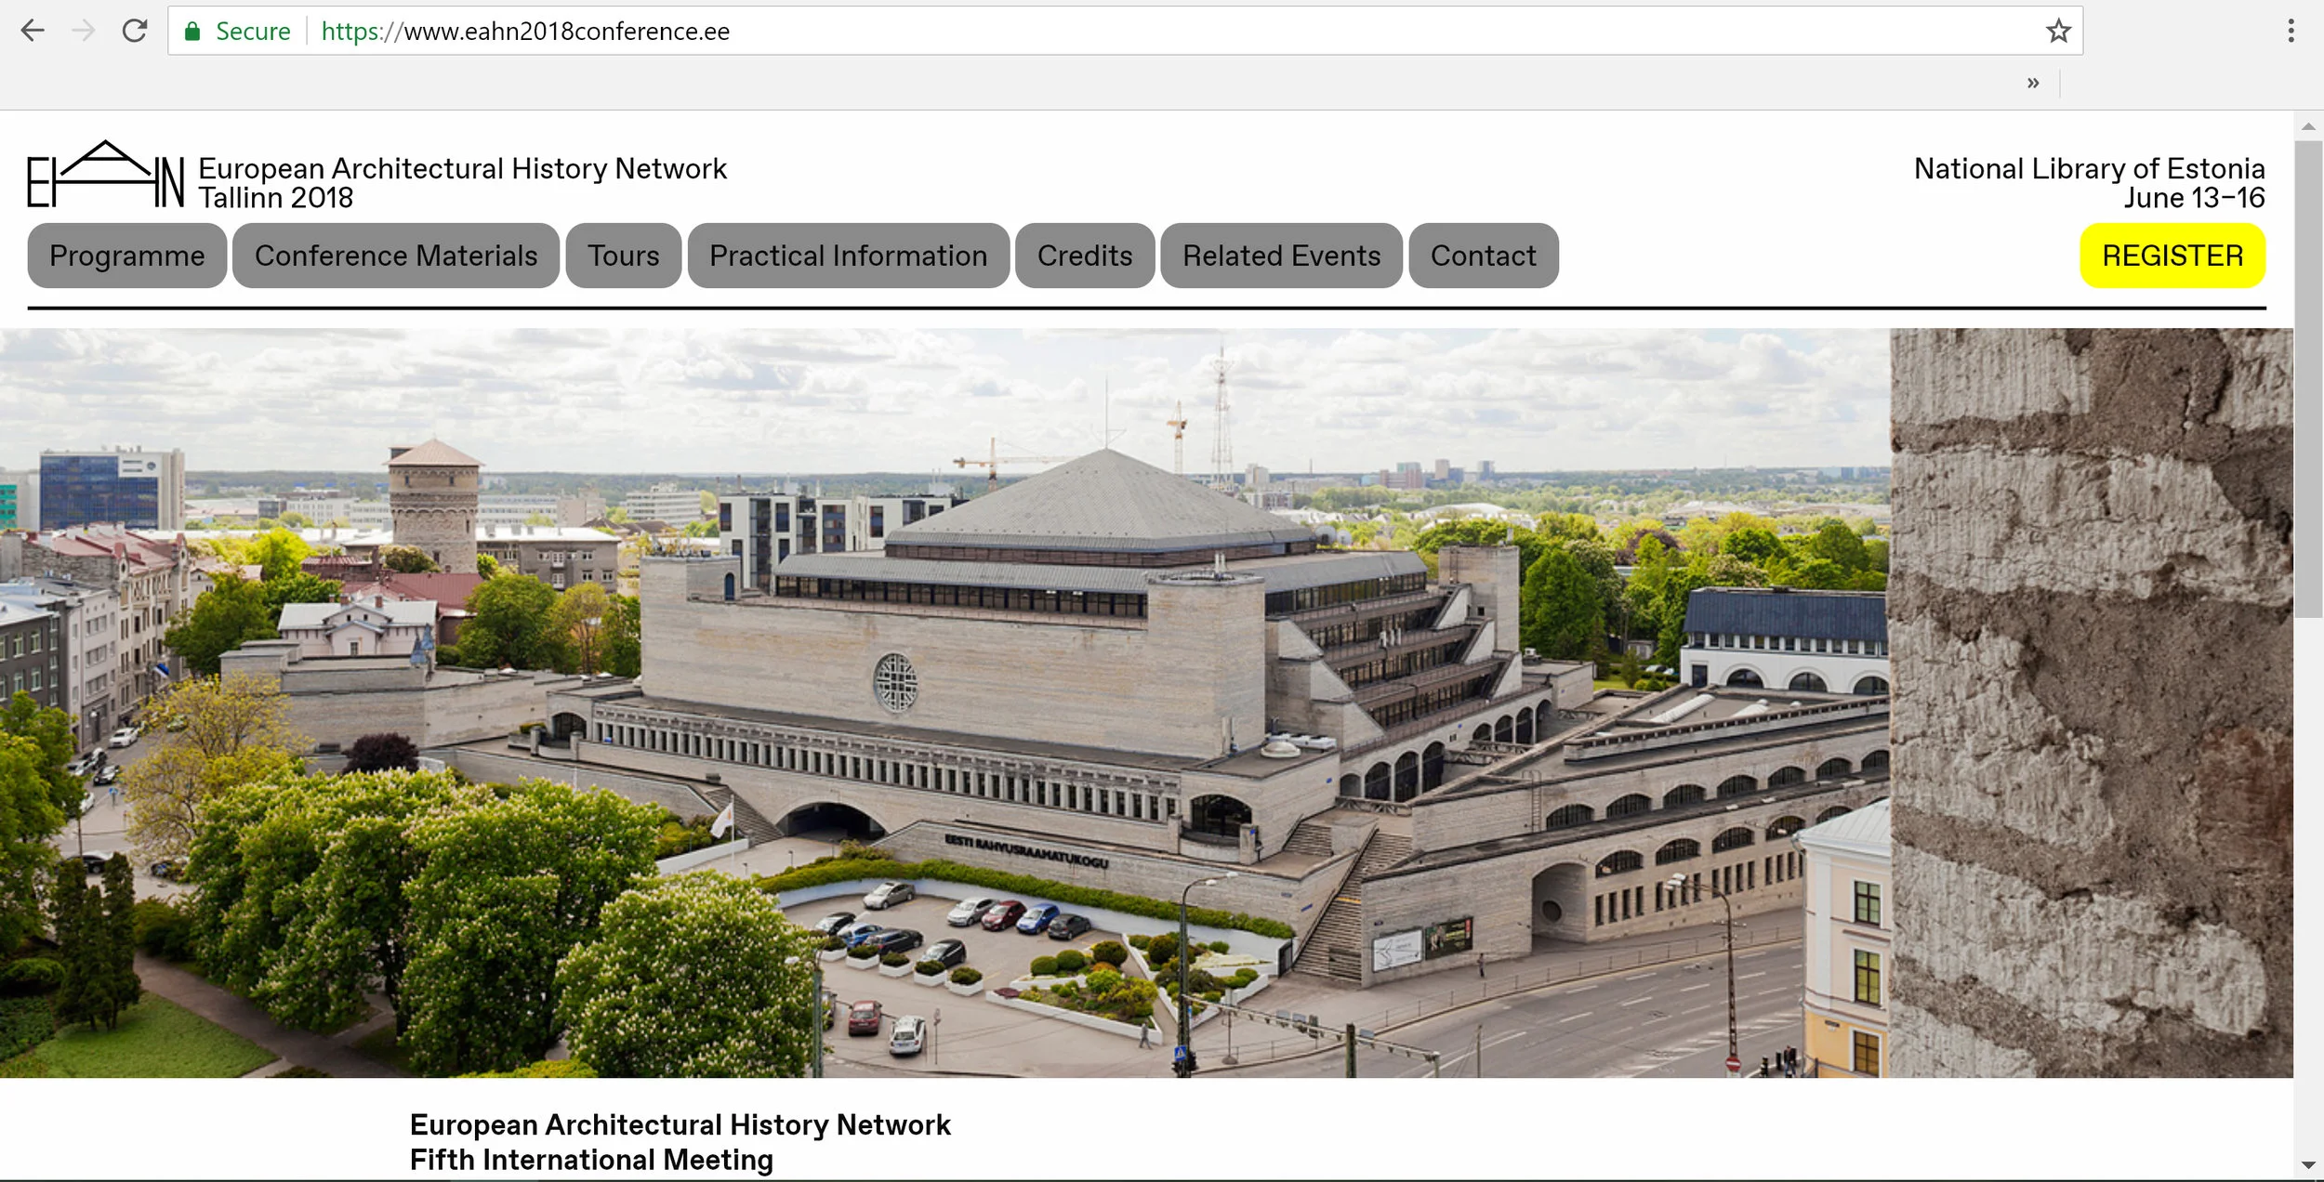The width and height of the screenshot is (2324, 1182).
Task: Click the browser back arrow
Action: click(33, 31)
